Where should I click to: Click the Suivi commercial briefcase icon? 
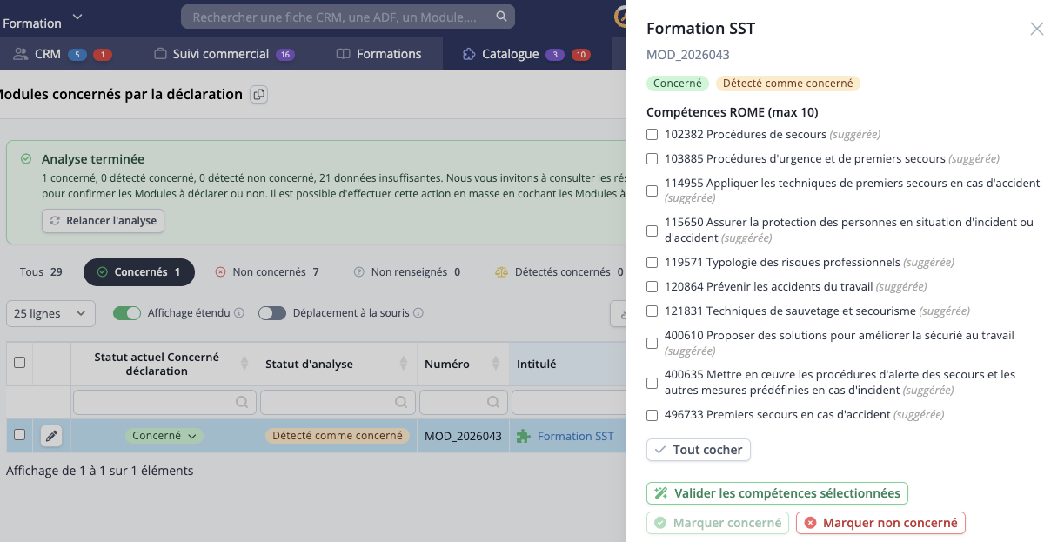point(161,54)
